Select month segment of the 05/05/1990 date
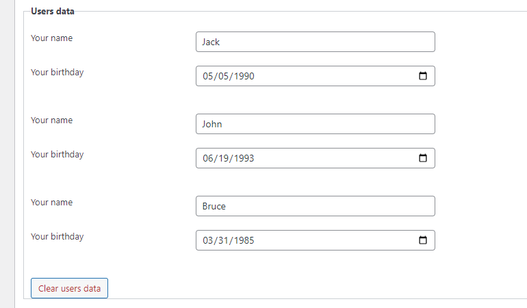Screen dimensions: 527x308 pos(208,77)
